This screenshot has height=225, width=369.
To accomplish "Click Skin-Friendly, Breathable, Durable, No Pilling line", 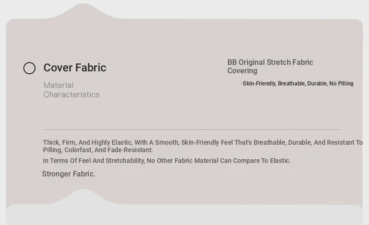I will tap(298, 84).
